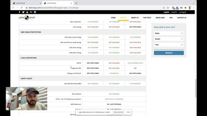Switch language to português
The height and width of the screenshot is (116, 207).
183,12
